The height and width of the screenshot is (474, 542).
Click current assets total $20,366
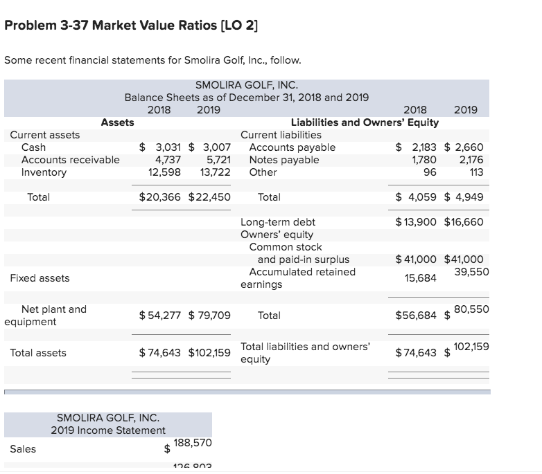point(159,197)
